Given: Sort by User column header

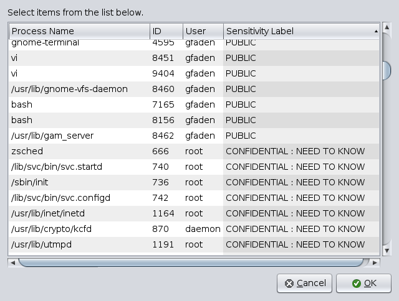Looking at the screenshot, I should click(202, 31).
